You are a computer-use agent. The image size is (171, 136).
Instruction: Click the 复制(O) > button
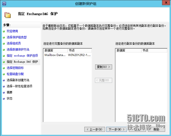[x=103, y=67]
